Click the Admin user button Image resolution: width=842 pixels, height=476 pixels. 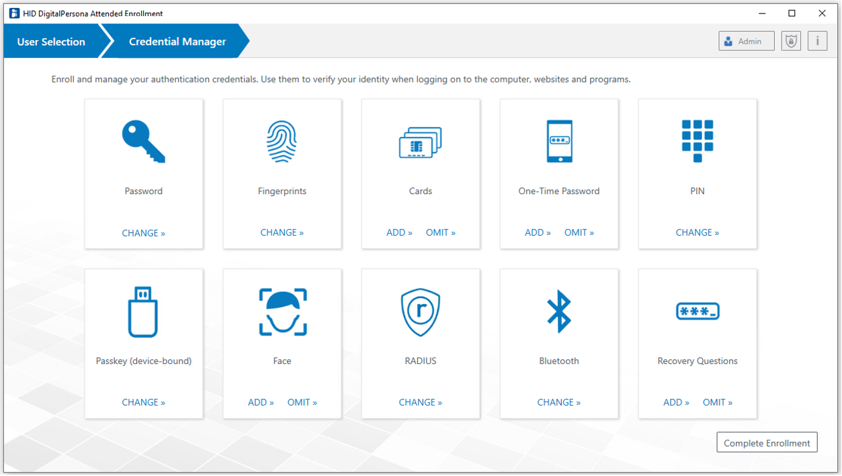[x=746, y=41]
